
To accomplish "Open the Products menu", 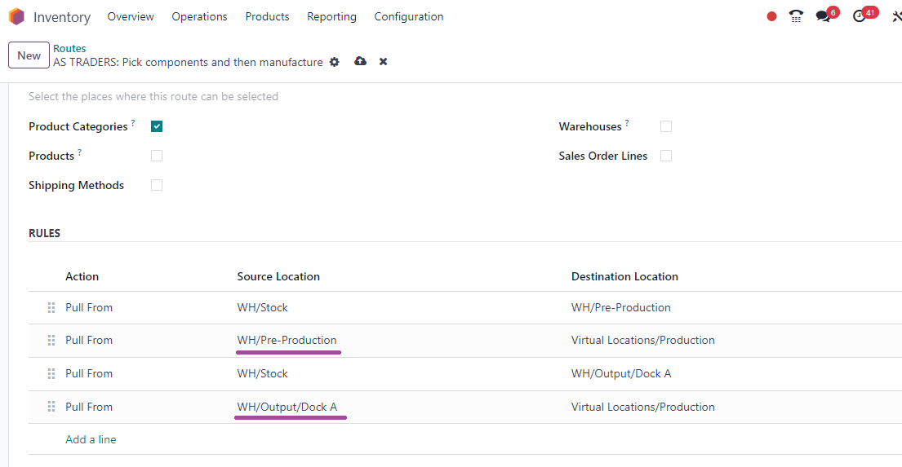I will pyautogui.click(x=267, y=16).
